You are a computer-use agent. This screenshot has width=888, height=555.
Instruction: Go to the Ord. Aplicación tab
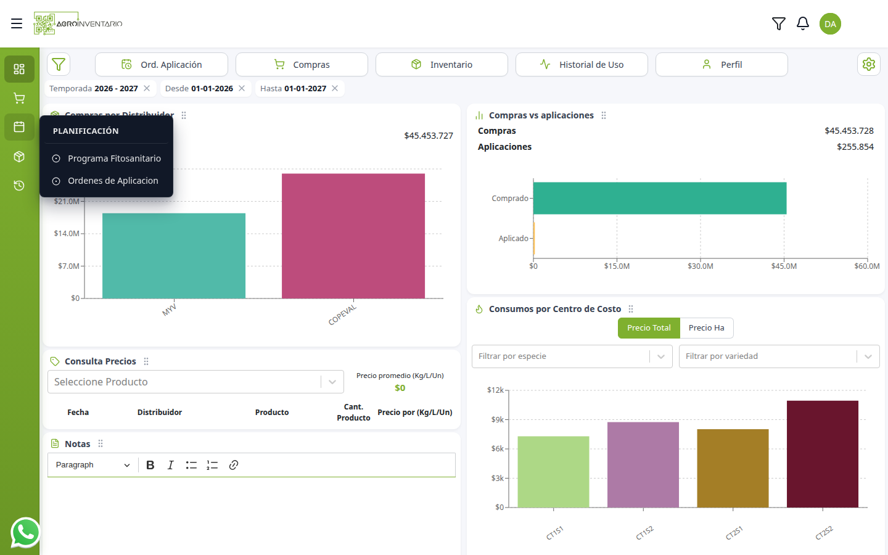[162, 64]
